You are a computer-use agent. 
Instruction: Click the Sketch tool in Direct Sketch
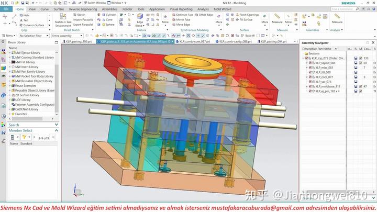[x=80, y=15]
